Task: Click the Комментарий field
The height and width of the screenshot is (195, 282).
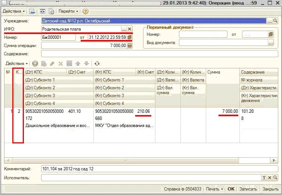Action: point(159,169)
